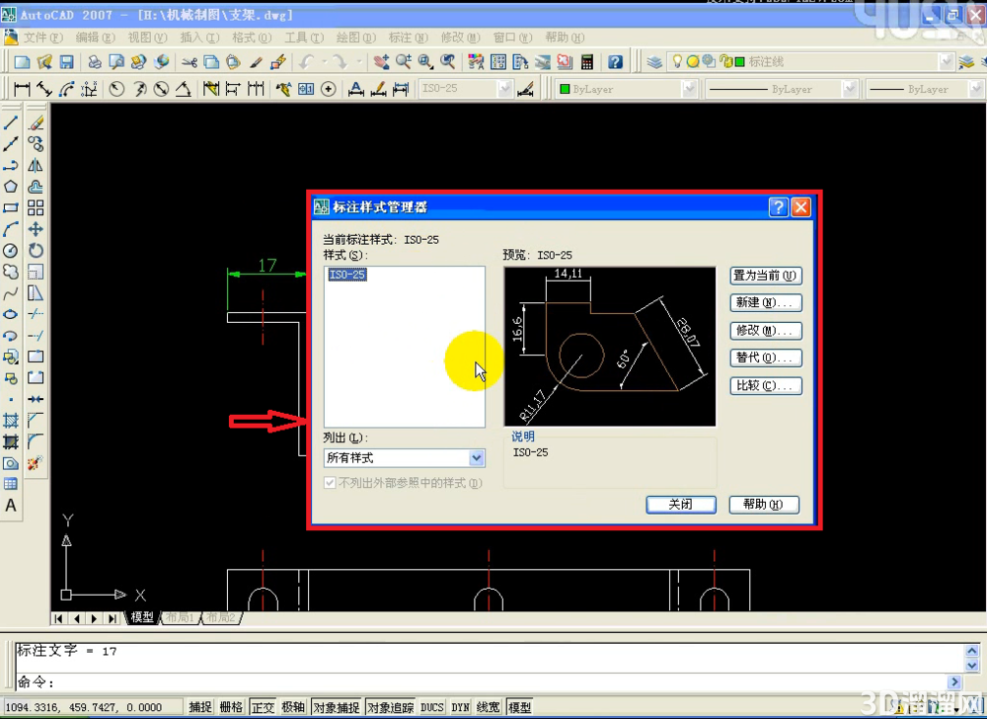This screenshot has height=719, width=987.
Task: Choose the Multiline Text tool A
Action: click(11, 506)
